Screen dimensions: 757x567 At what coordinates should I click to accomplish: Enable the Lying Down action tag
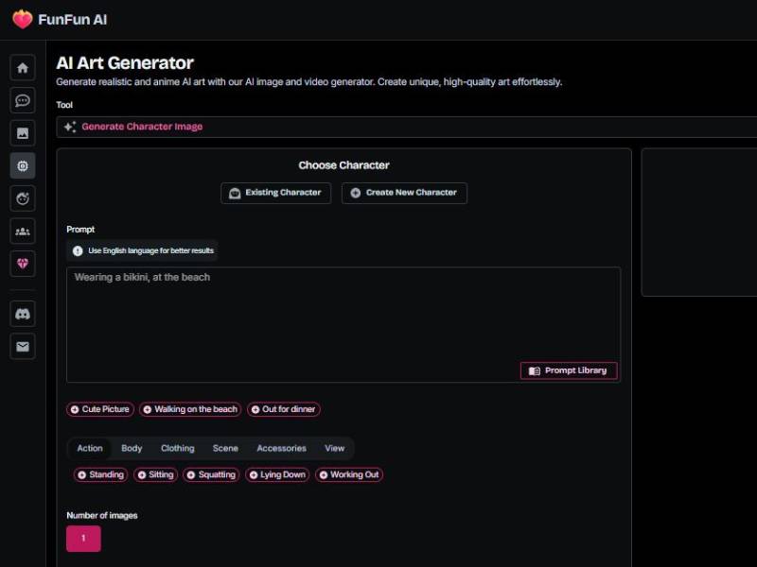click(277, 474)
